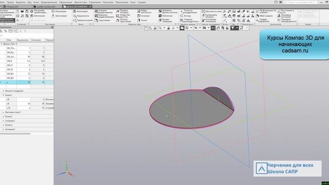329x185 pixels.
Task: Open График кривизны tool
Action: point(263,21)
